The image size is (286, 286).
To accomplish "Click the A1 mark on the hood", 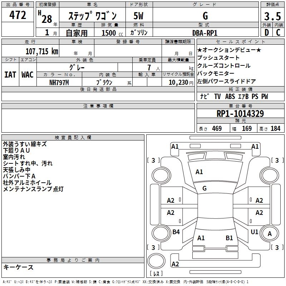I will [199, 172].
